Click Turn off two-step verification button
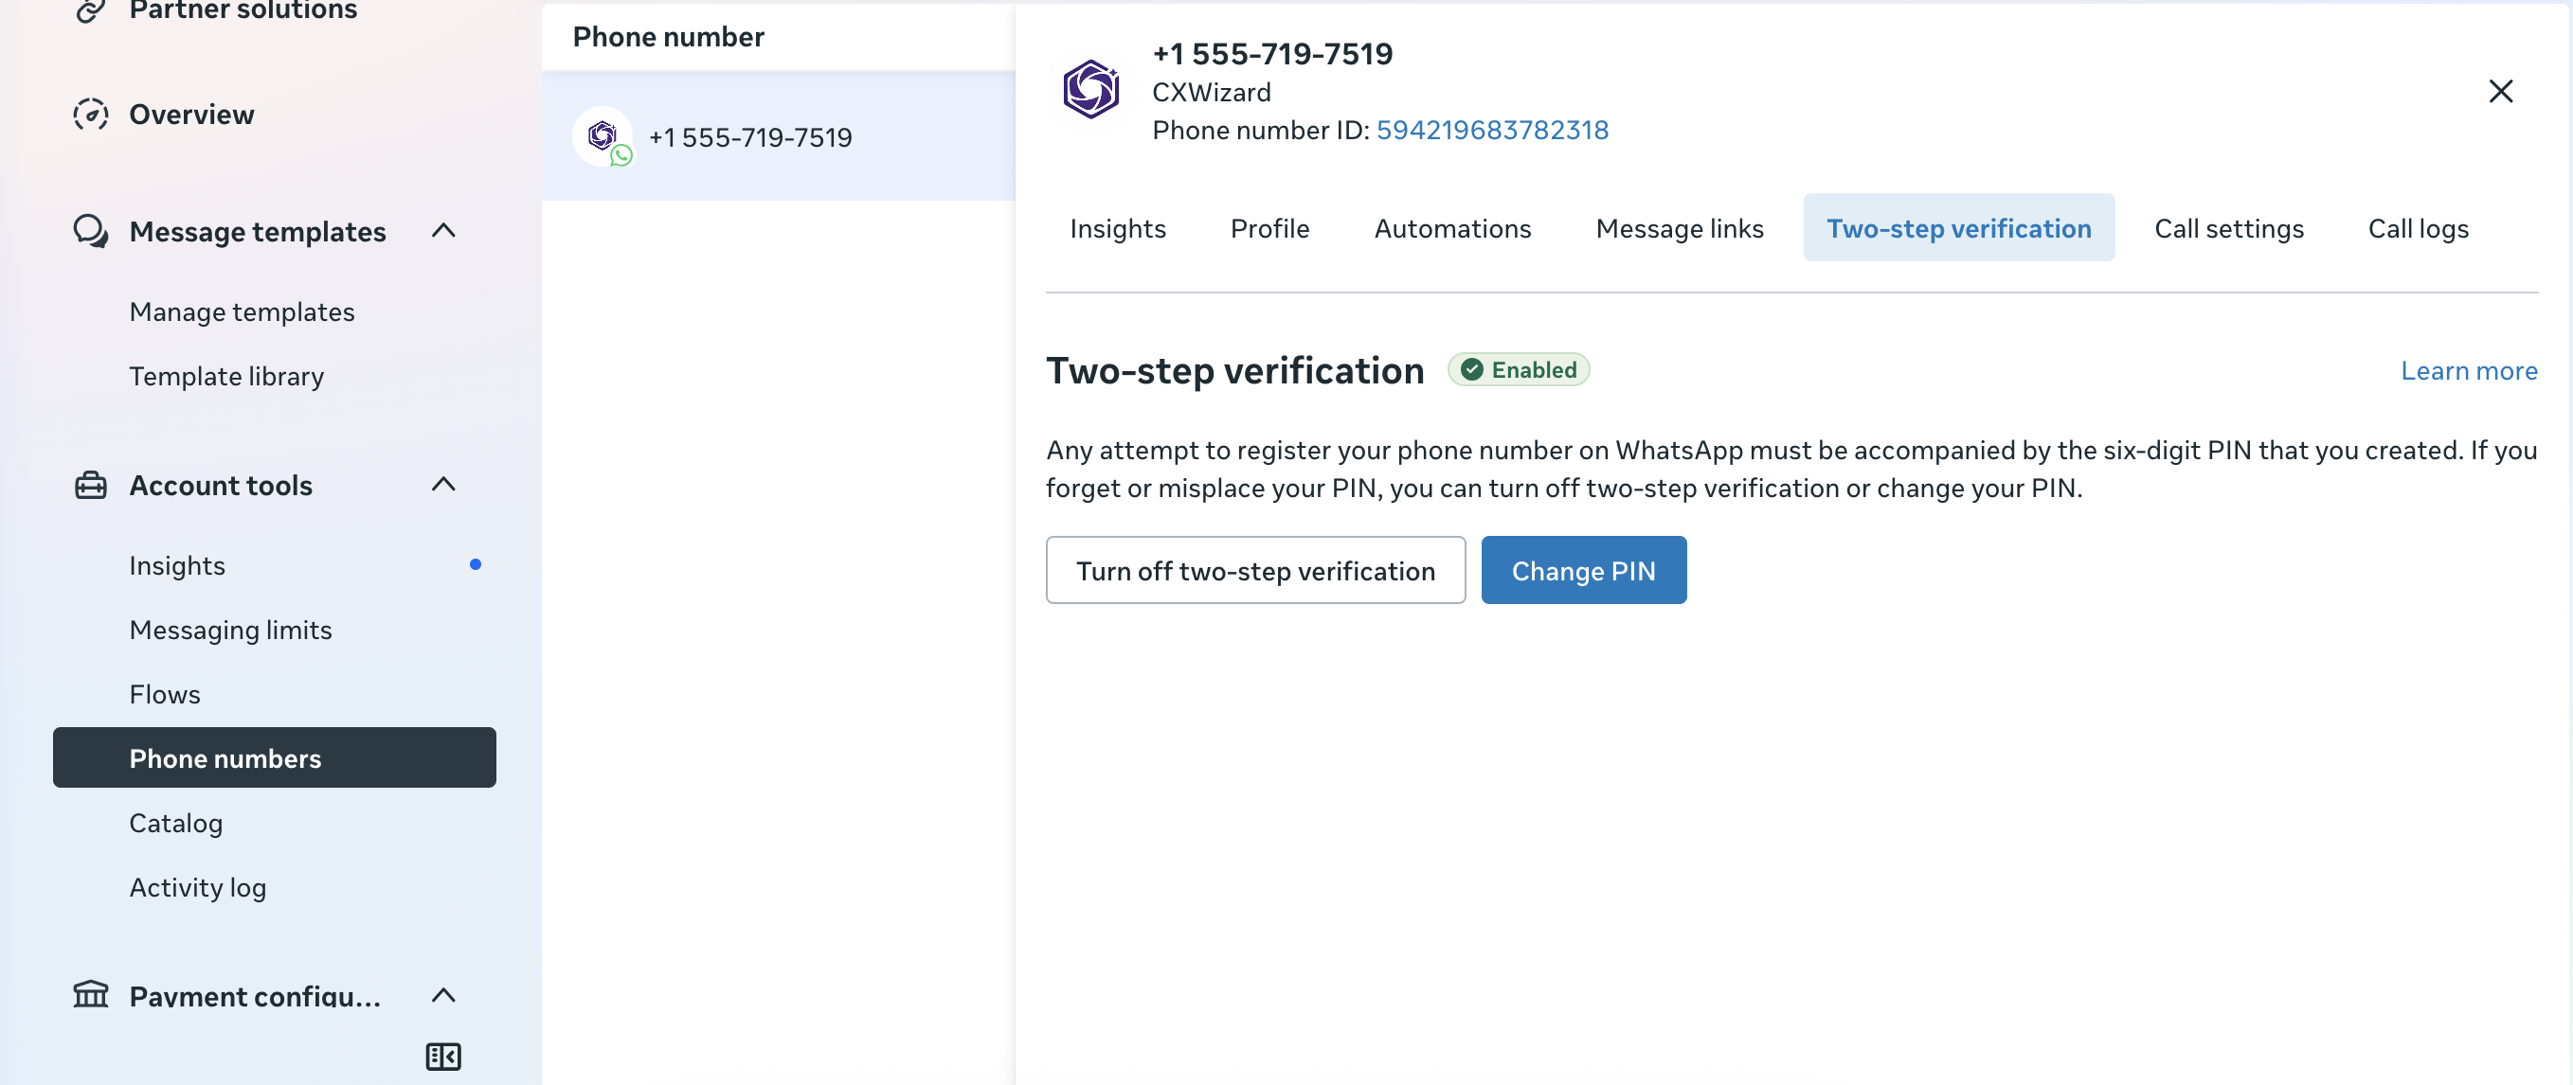Screen dimensions: 2573x1085 [x=1255, y=570]
